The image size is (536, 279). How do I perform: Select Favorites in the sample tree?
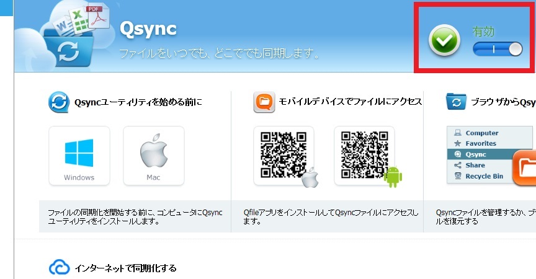481,143
